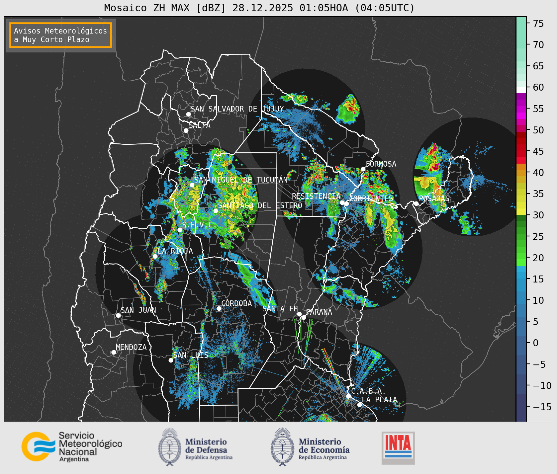Click the Formosa city marker

click(363, 169)
